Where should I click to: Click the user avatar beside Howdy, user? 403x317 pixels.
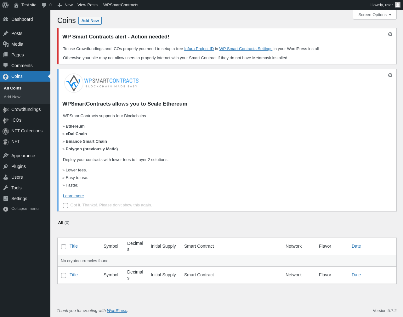pyautogui.click(x=398, y=5)
